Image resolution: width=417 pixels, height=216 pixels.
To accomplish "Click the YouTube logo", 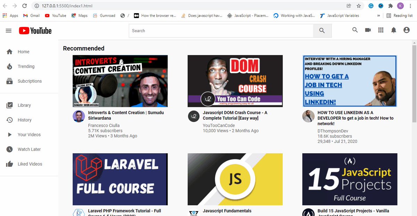I will click(35, 31).
